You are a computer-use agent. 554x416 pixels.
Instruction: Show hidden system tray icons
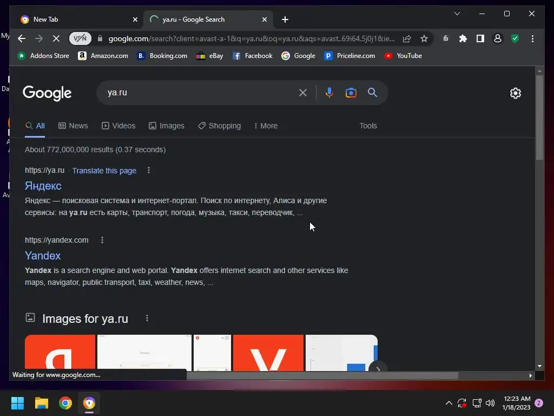(x=449, y=403)
